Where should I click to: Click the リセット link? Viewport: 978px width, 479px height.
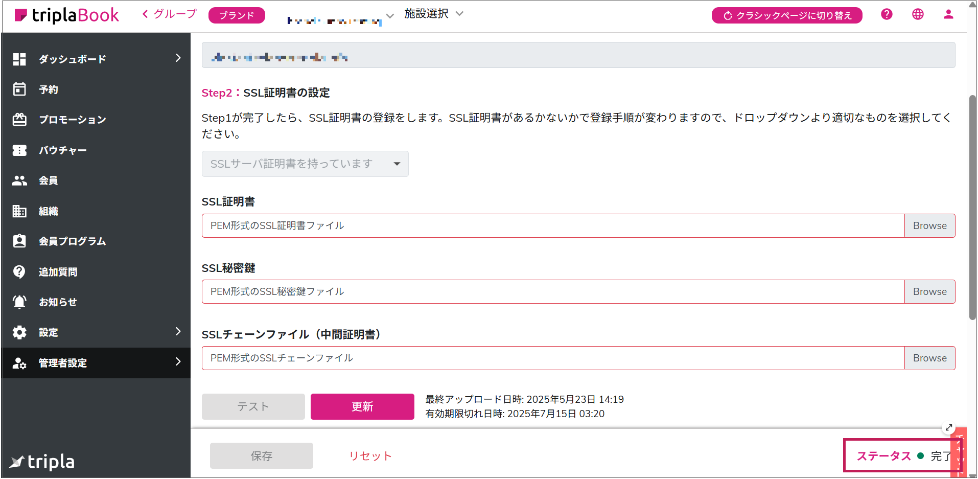click(x=370, y=455)
